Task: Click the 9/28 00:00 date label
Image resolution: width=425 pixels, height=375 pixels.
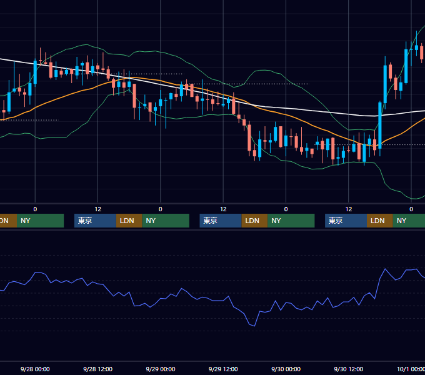Action: pos(35,369)
